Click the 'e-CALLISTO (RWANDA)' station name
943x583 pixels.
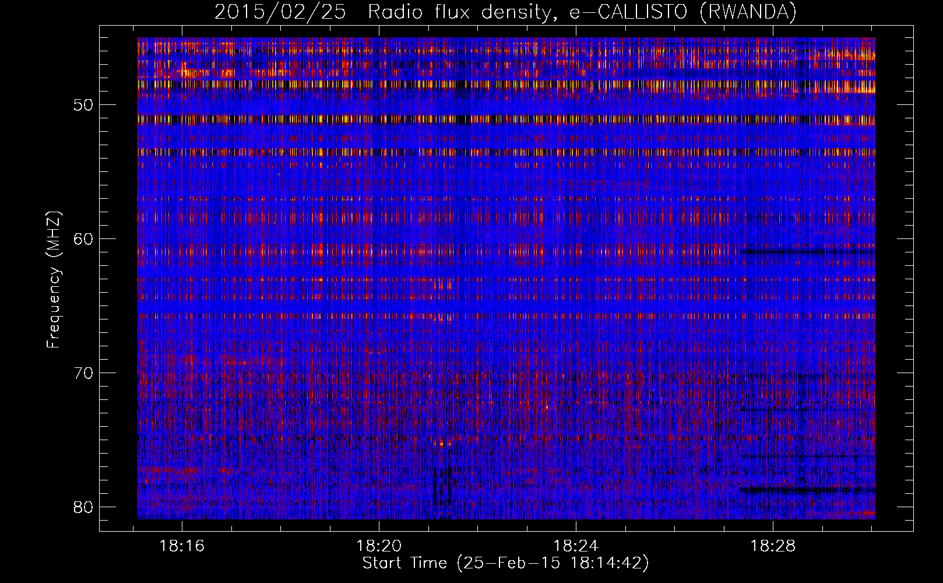[682, 12]
